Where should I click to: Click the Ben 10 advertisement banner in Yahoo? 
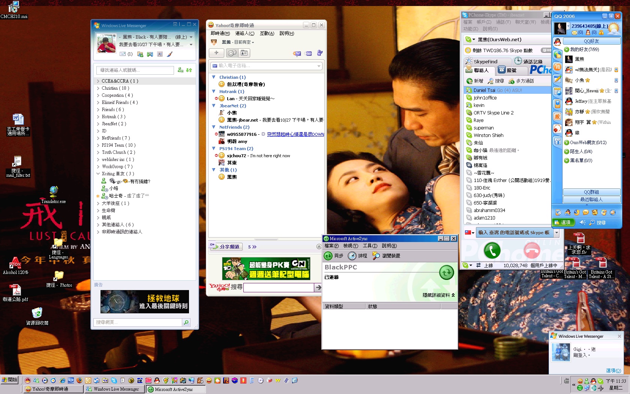click(x=266, y=269)
